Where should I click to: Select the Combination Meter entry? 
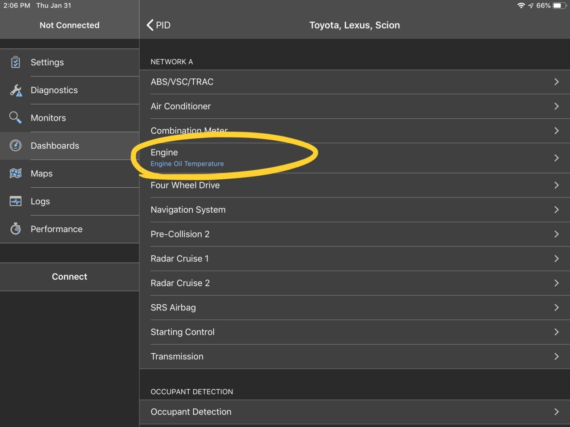pos(354,131)
